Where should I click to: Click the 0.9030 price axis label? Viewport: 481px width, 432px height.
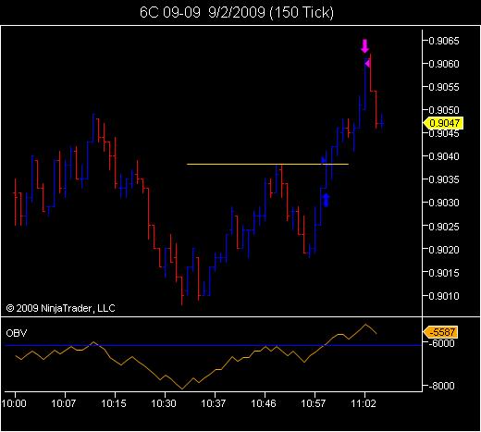(x=444, y=203)
